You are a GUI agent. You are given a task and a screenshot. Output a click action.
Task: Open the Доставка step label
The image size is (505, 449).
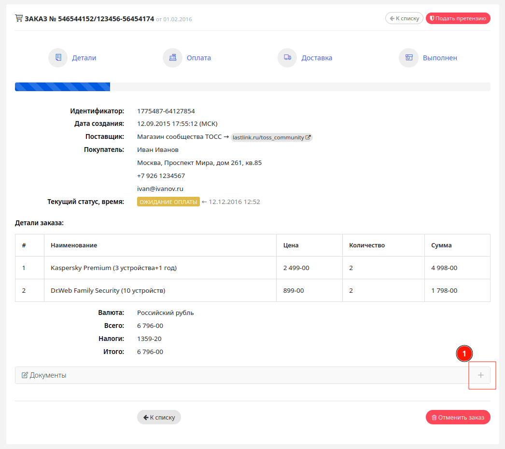point(317,58)
